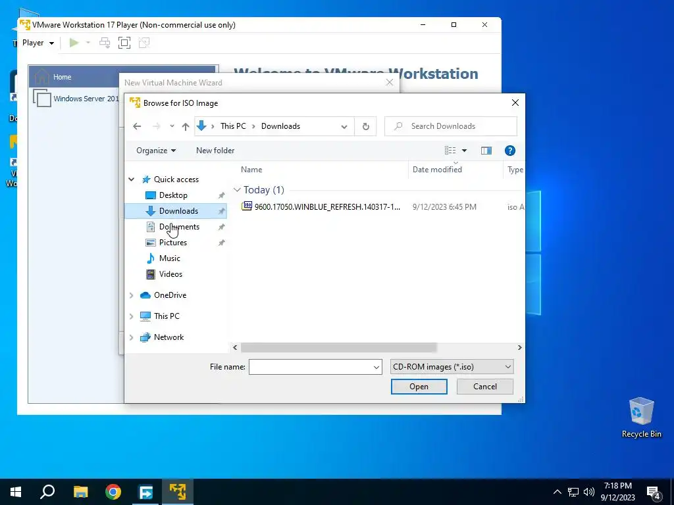674x505 pixels.
Task: Click the File name input field
Action: 311,367
